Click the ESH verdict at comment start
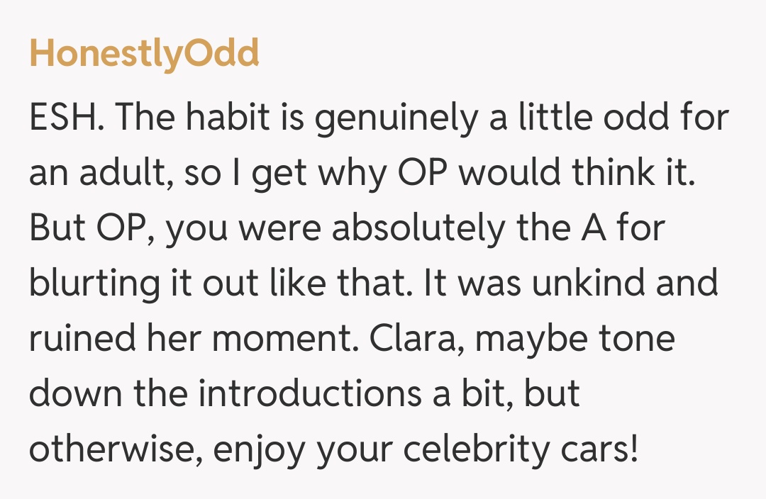 click(62, 119)
